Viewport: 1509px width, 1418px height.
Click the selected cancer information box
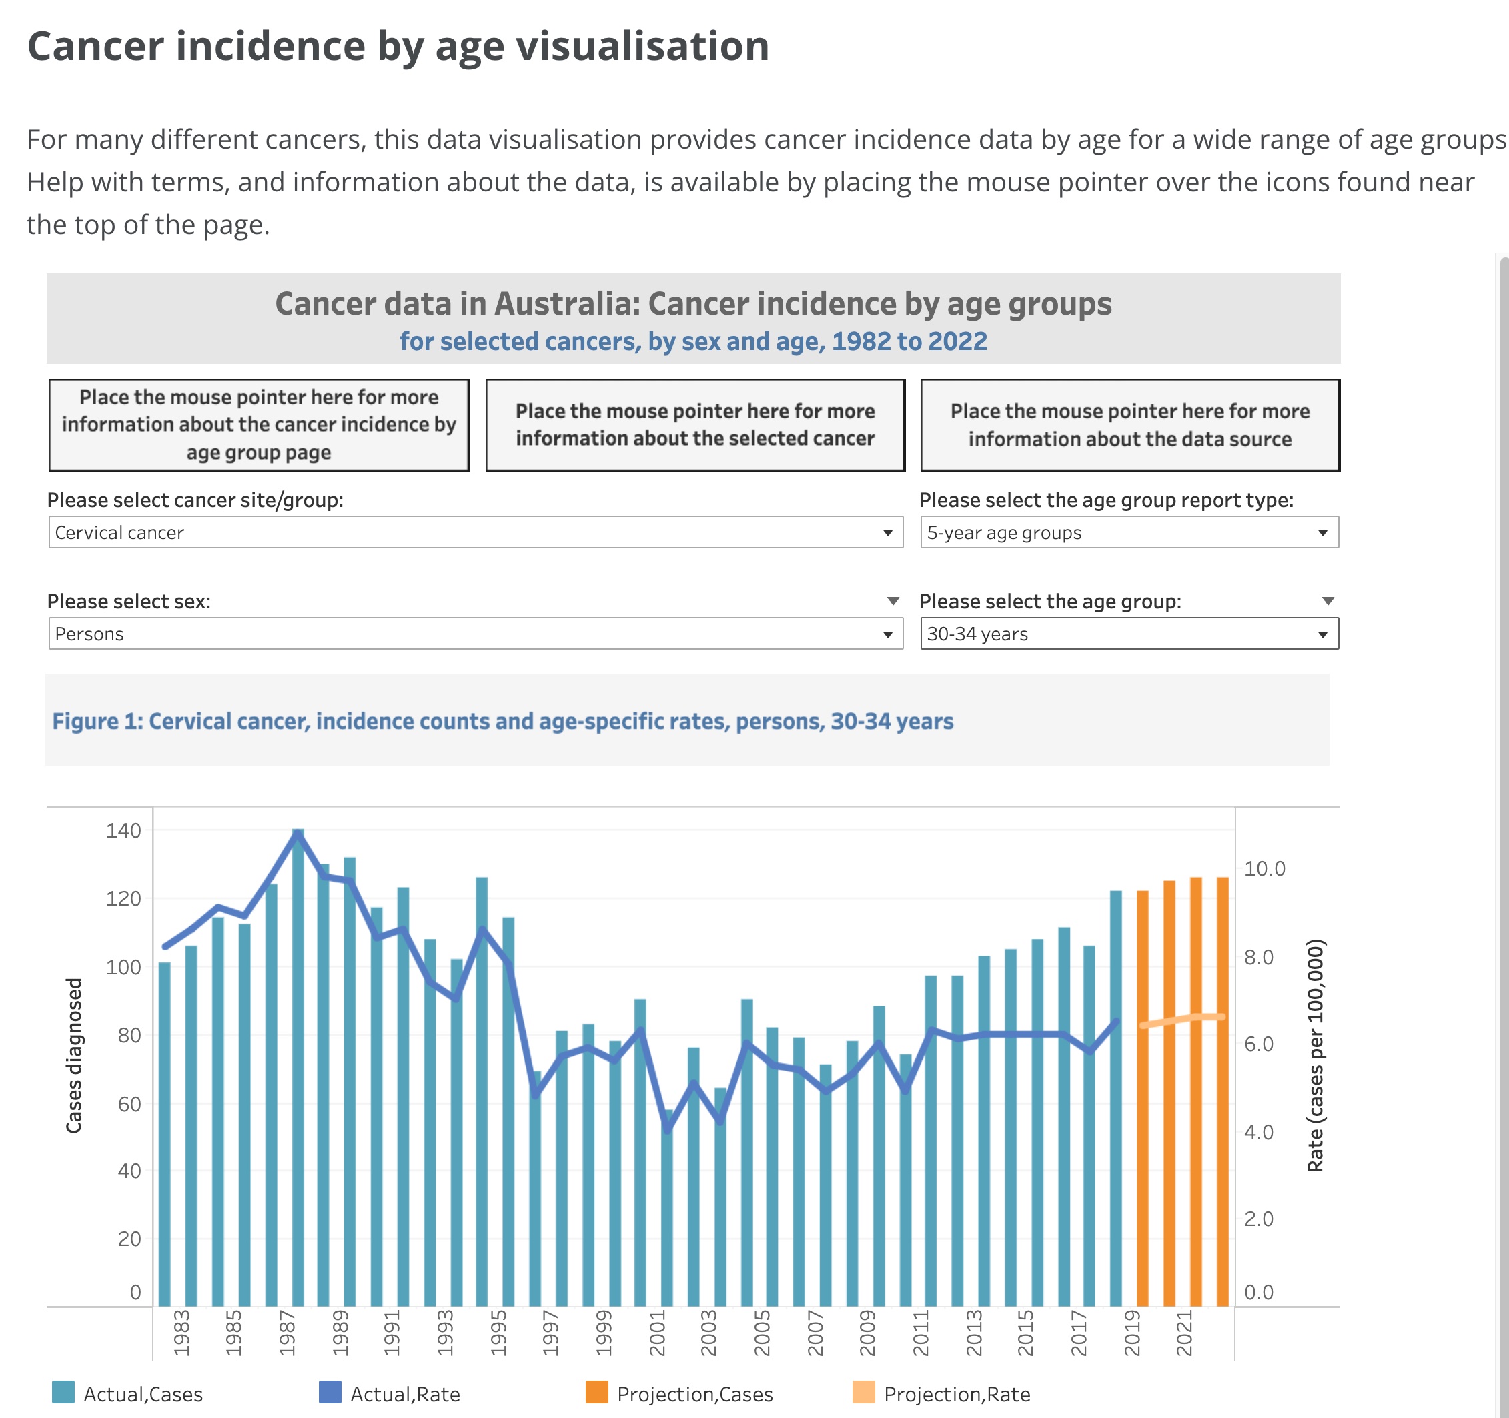coord(694,425)
